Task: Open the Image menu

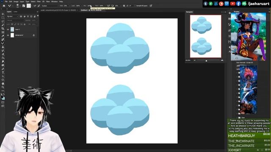Action: pos(16,2)
